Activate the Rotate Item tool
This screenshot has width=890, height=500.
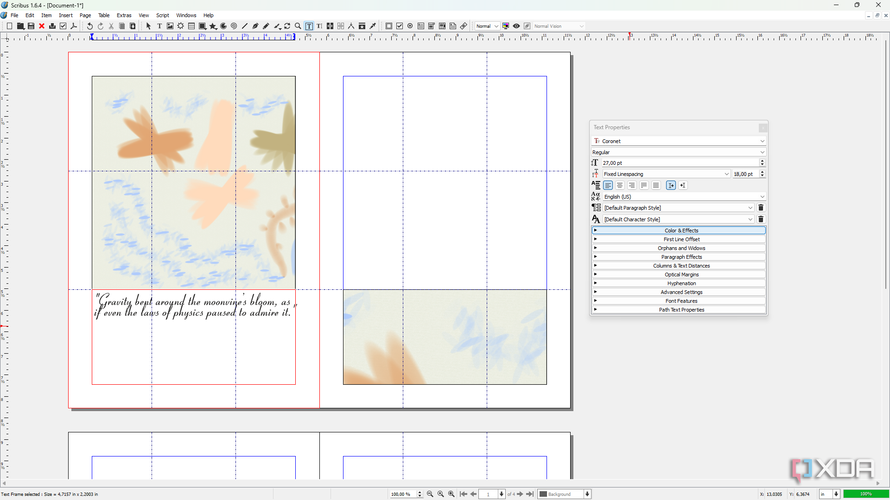(287, 26)
